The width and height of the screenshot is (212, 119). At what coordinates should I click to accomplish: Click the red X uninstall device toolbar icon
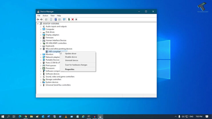tap(73, 19)
